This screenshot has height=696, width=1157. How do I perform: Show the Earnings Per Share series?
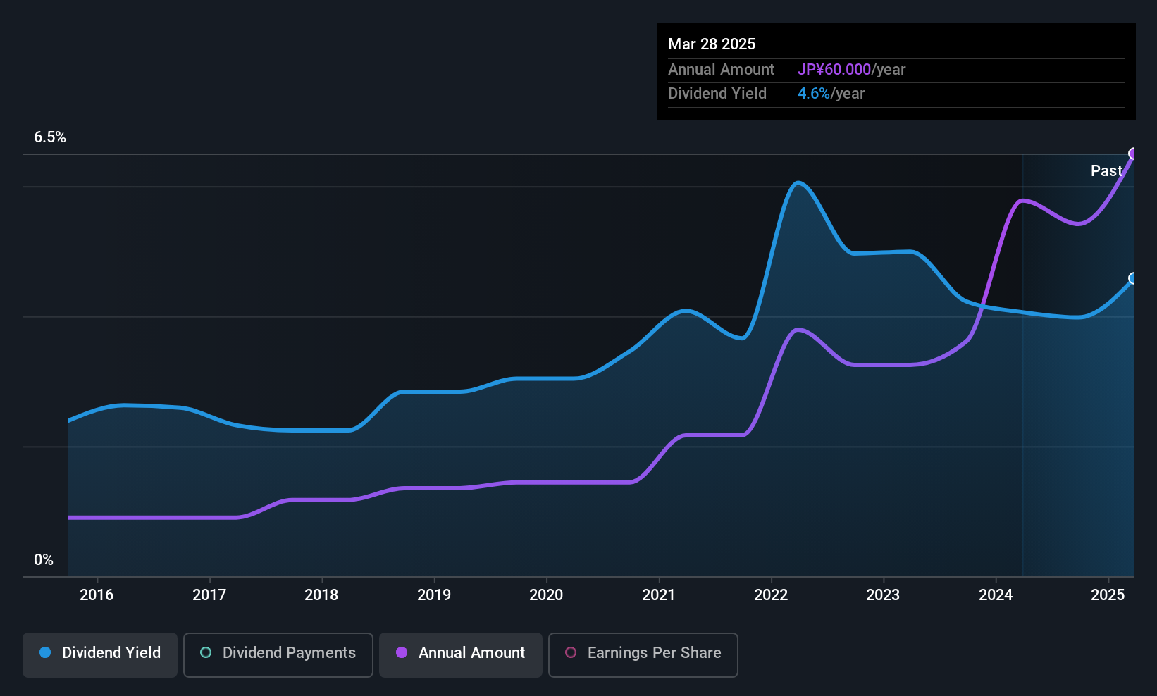point(643,654)
